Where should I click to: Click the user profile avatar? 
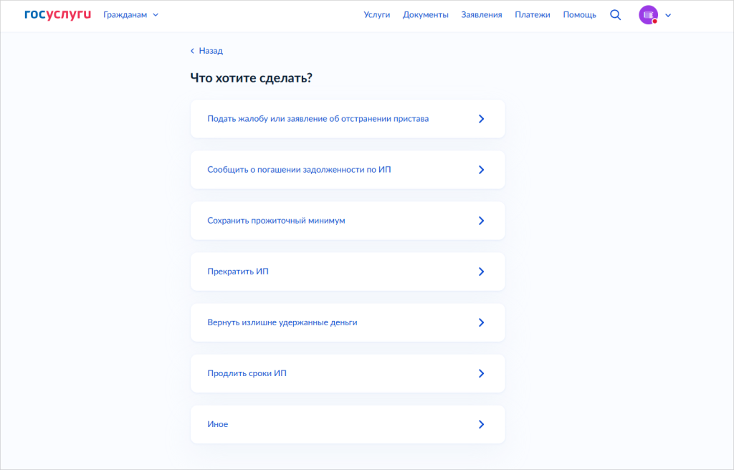point(648,15)
